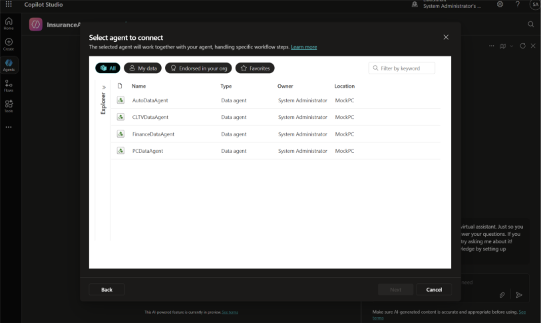Sort by the Owner column header
541x323 pixels.
(285, 86)
